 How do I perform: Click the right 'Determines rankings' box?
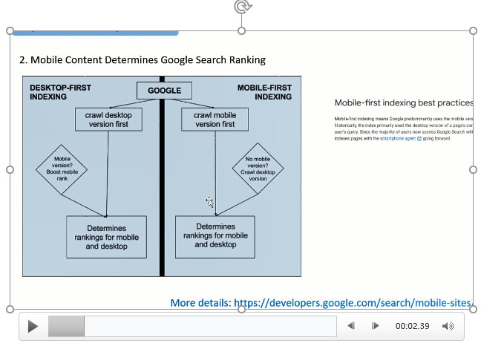point(215,237)
